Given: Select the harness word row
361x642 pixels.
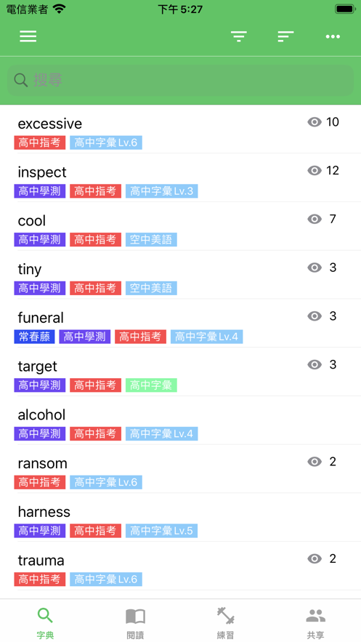Looking at the screenshot, I should tap(180, 517).
